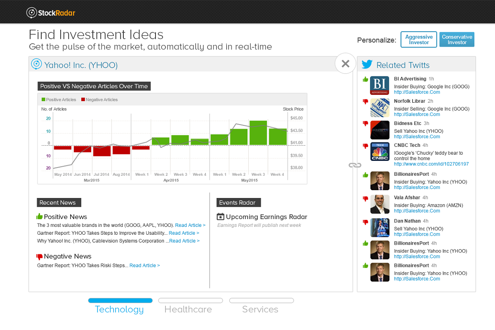495x330 pixels.
Task: Click the Find Investment Ideas heading
Action: 96,34
